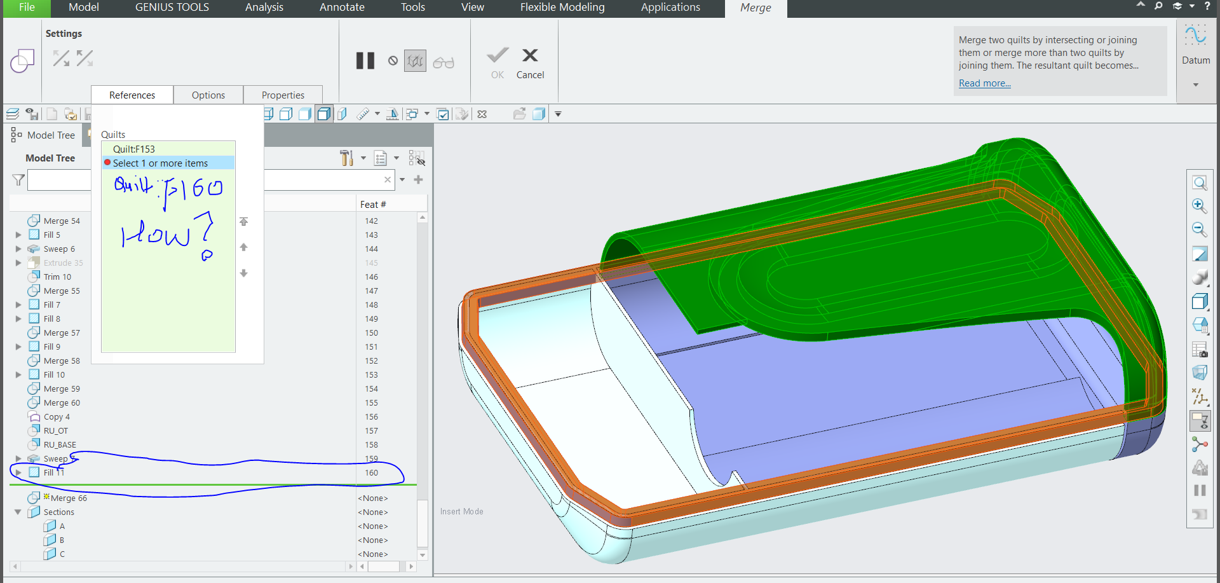The height and width of the screenshot is (583, 1220).
Task: Click Zoom In icon
Action: point(1200,206)
